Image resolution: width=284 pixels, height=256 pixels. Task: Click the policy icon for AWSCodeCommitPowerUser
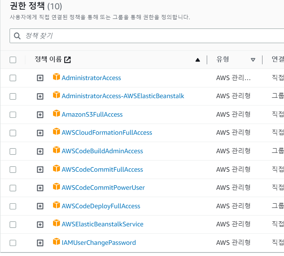[x=56, y=186]
